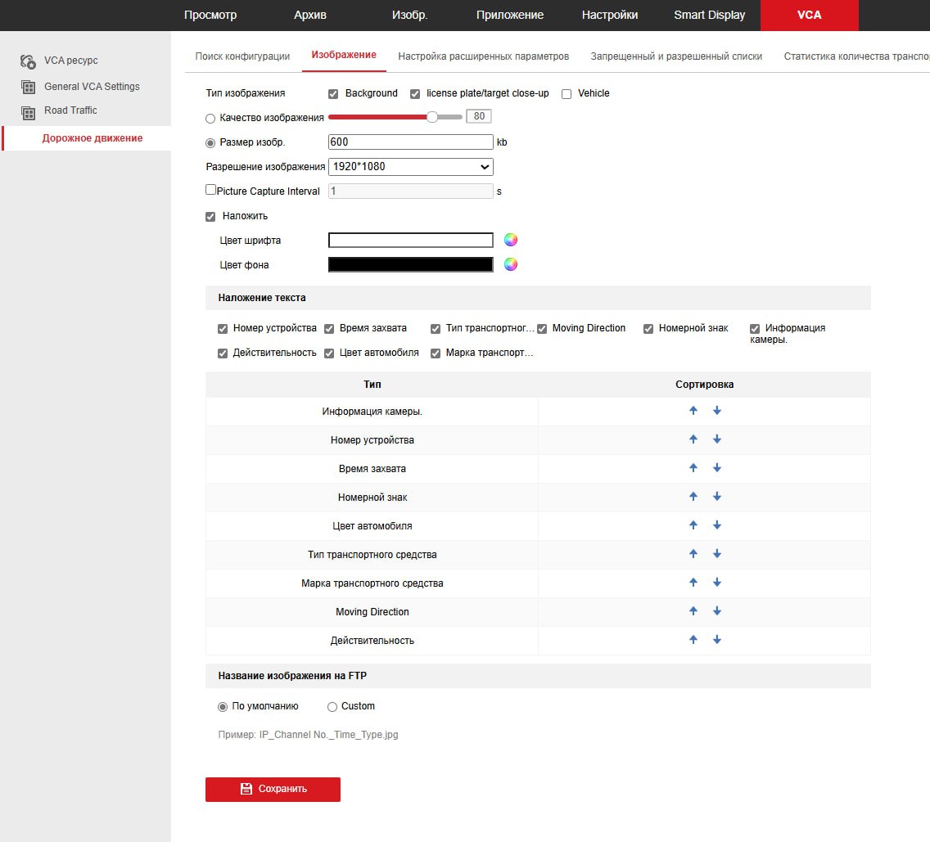
Task: Click the image size 600 input field
Action: [410, 142]
